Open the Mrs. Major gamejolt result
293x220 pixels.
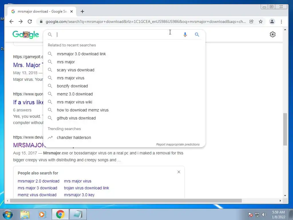(28, 65)
